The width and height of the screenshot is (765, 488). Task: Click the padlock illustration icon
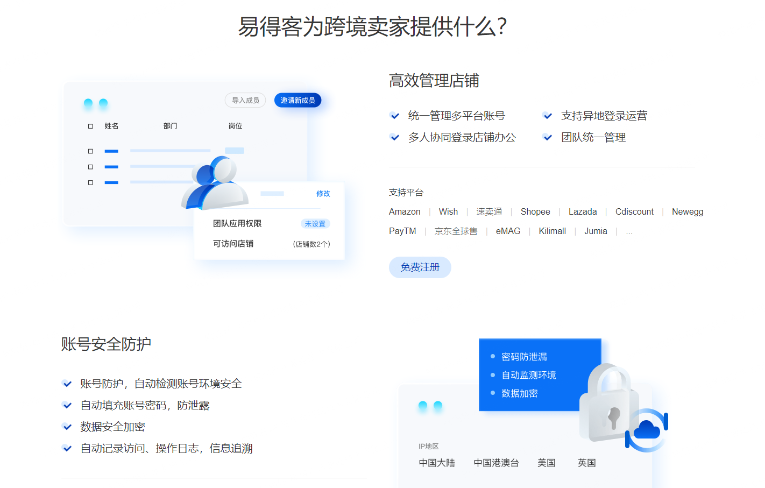608,402
